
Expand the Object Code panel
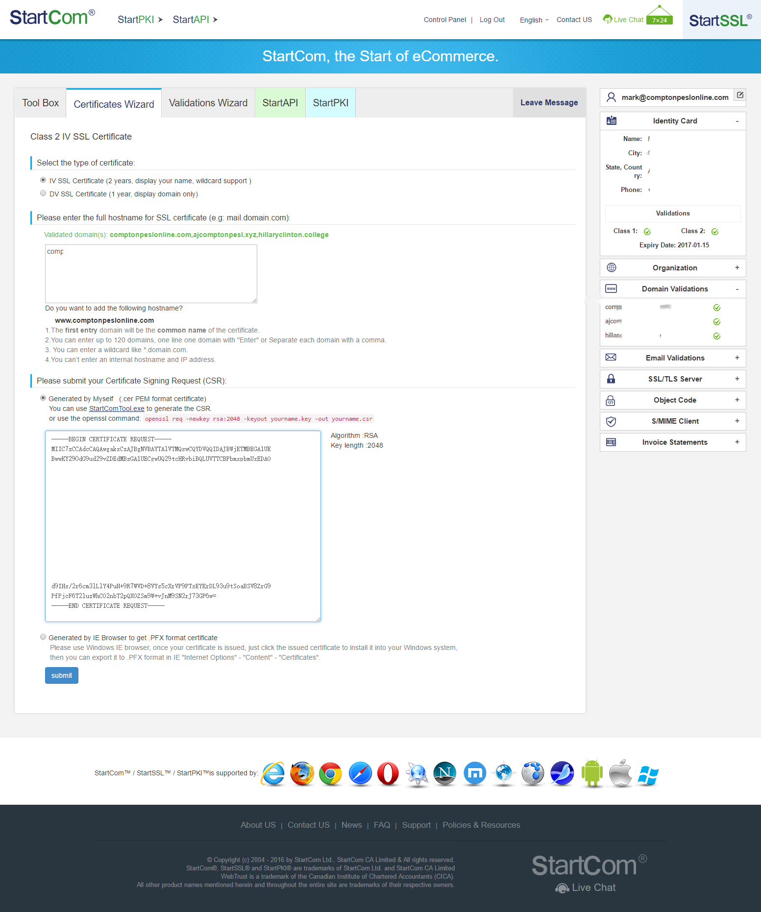[x=737, y=400]
